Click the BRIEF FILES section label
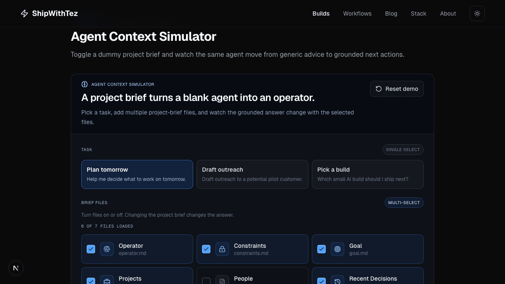This screenshot has width=505, height=284. point(94,202)
